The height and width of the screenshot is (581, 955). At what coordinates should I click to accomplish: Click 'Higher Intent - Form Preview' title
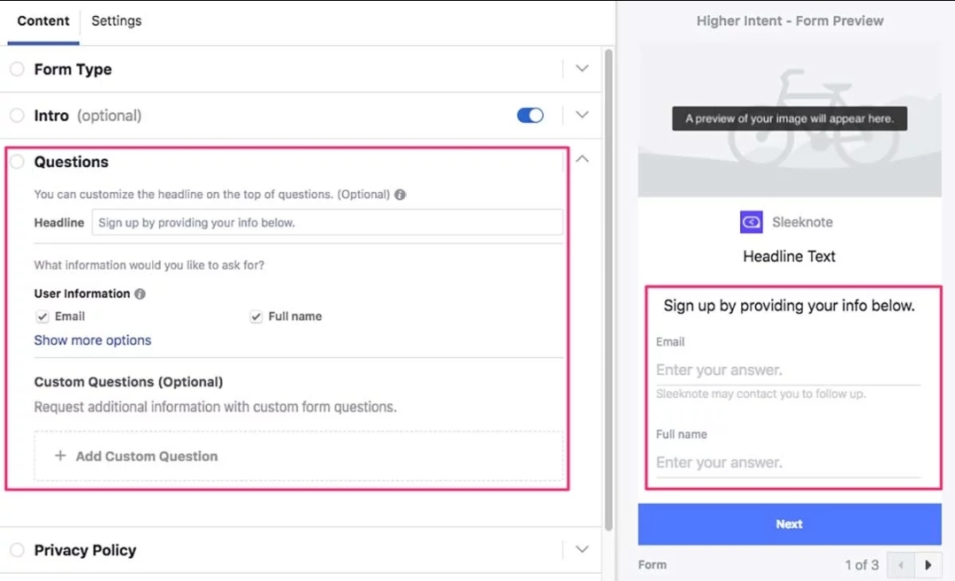pos(790,20)
